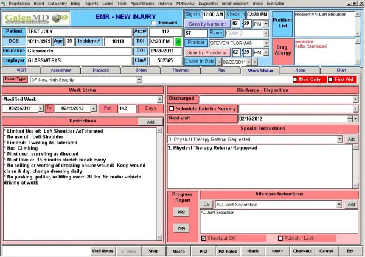Click the Exit Galen menu item
Viewport: 365px width, 257px height.
276,4
